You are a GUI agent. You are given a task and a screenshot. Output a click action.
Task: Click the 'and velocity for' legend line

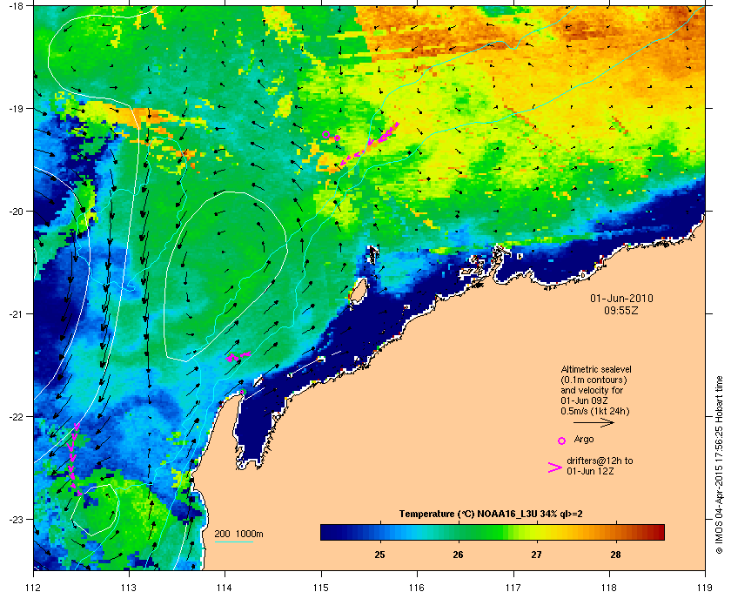point(592,391)
